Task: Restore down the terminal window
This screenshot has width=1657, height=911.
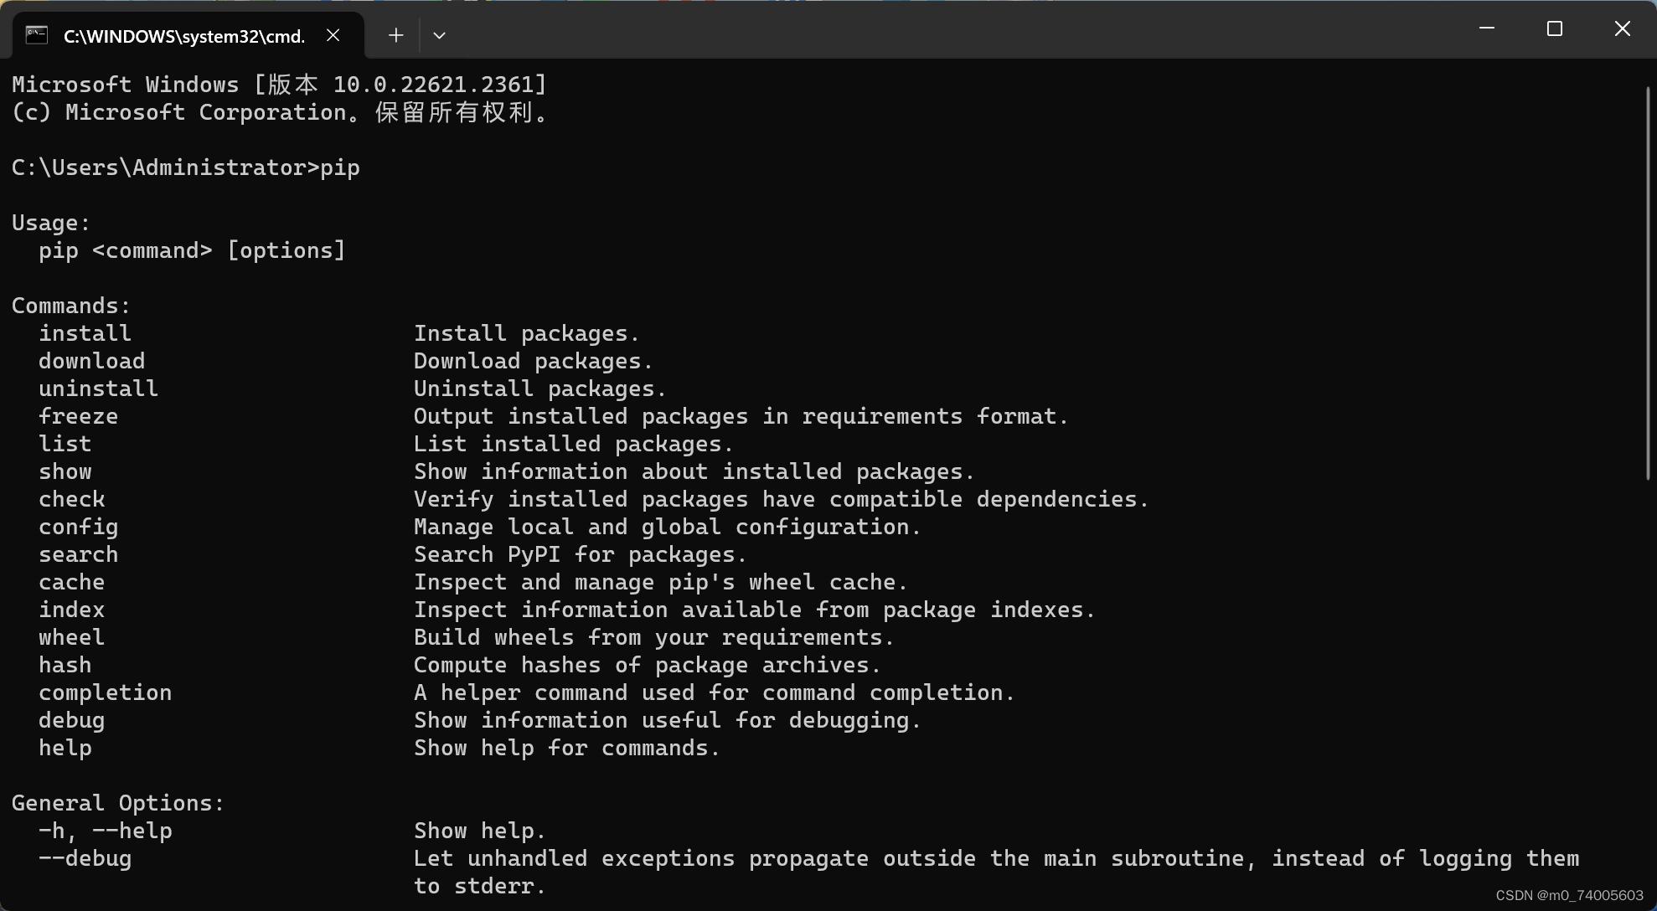Action: 1555,28
